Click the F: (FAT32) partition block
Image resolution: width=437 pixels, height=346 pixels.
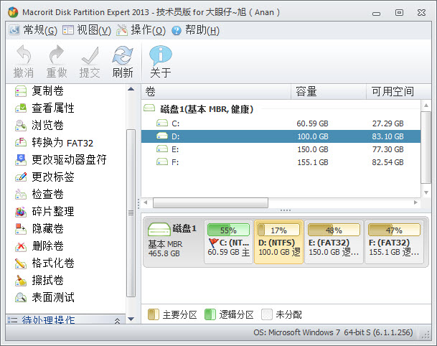click(x=393, y=242)
